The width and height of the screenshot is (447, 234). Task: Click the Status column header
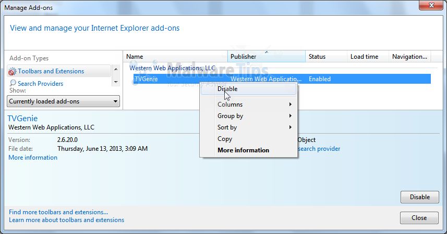point(317,57)
